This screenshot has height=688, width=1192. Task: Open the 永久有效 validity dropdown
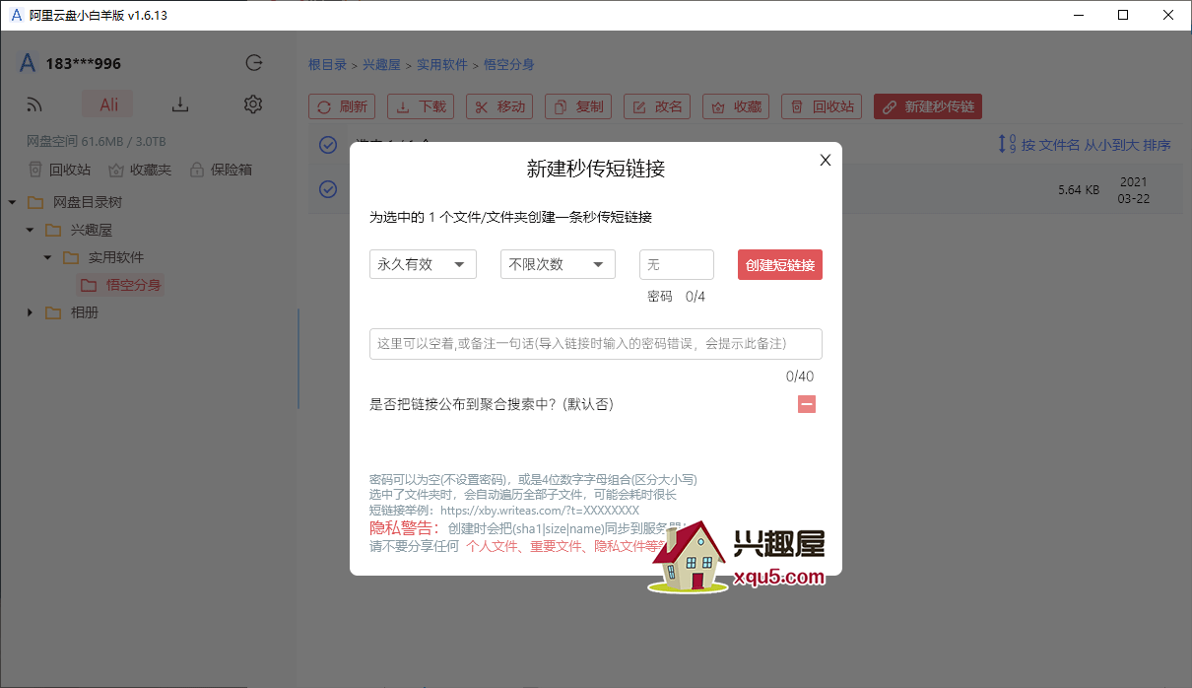pyautogui.click(x=423, y=264)
